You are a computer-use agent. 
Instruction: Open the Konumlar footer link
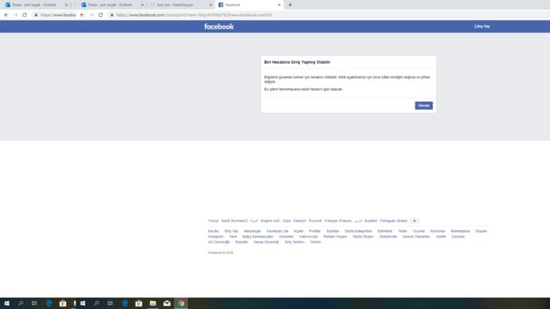(x=438, y=231)
